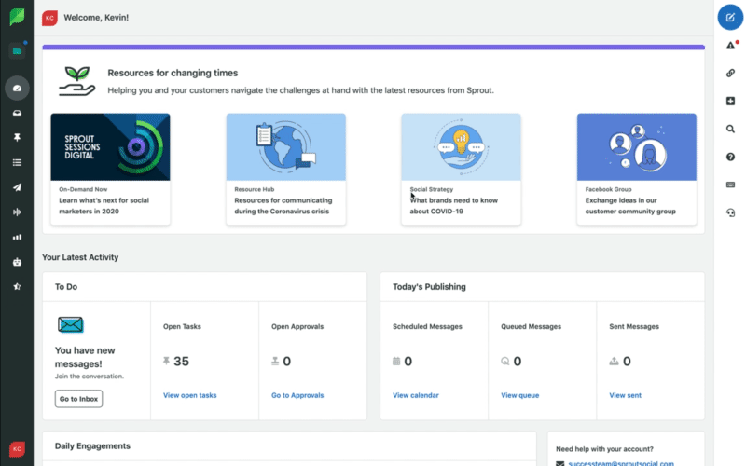Click the Daily Engagements heading
Screen dimensions: 746x466
coord(92,446)
